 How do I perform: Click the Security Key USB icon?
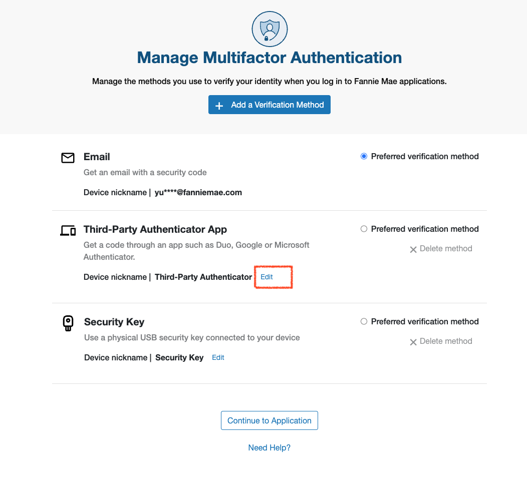(68, 323)
